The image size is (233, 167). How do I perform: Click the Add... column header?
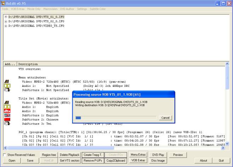10,64
